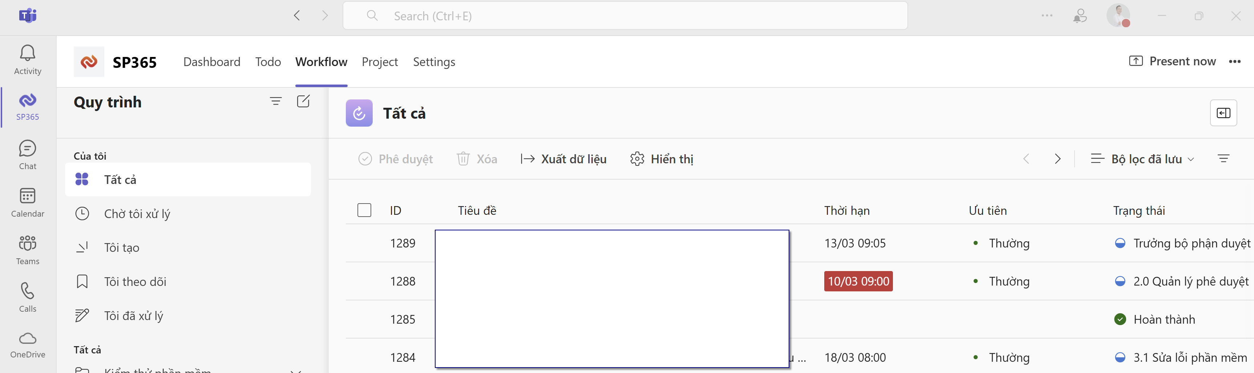The width and height of the screenshot is (1254, 373).
Task: Click the filter icon beside Quy trình
Action: tap(275, 101)
